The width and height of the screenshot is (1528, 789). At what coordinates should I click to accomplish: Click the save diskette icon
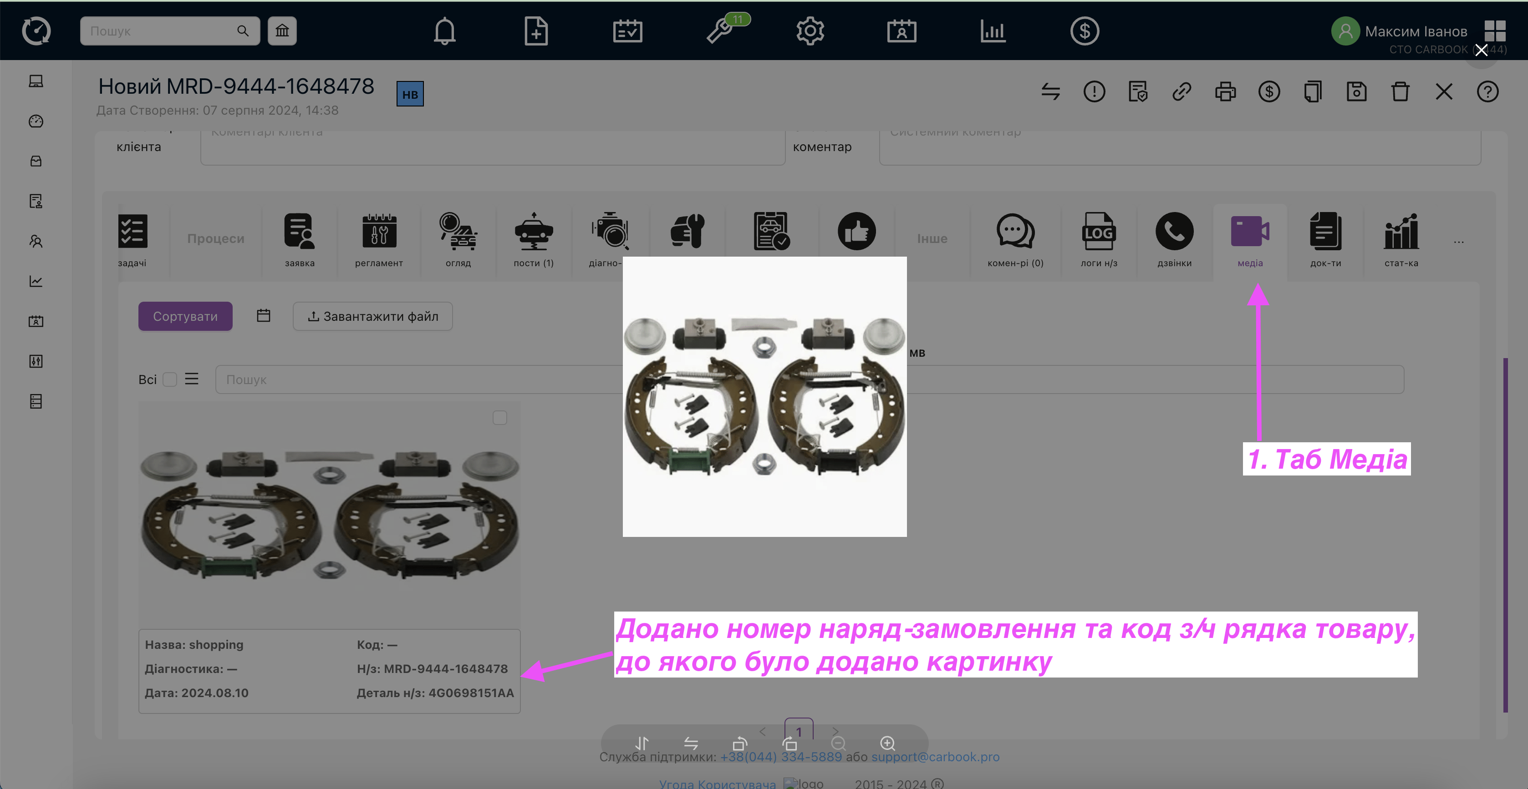click(x=1356, y=92)
